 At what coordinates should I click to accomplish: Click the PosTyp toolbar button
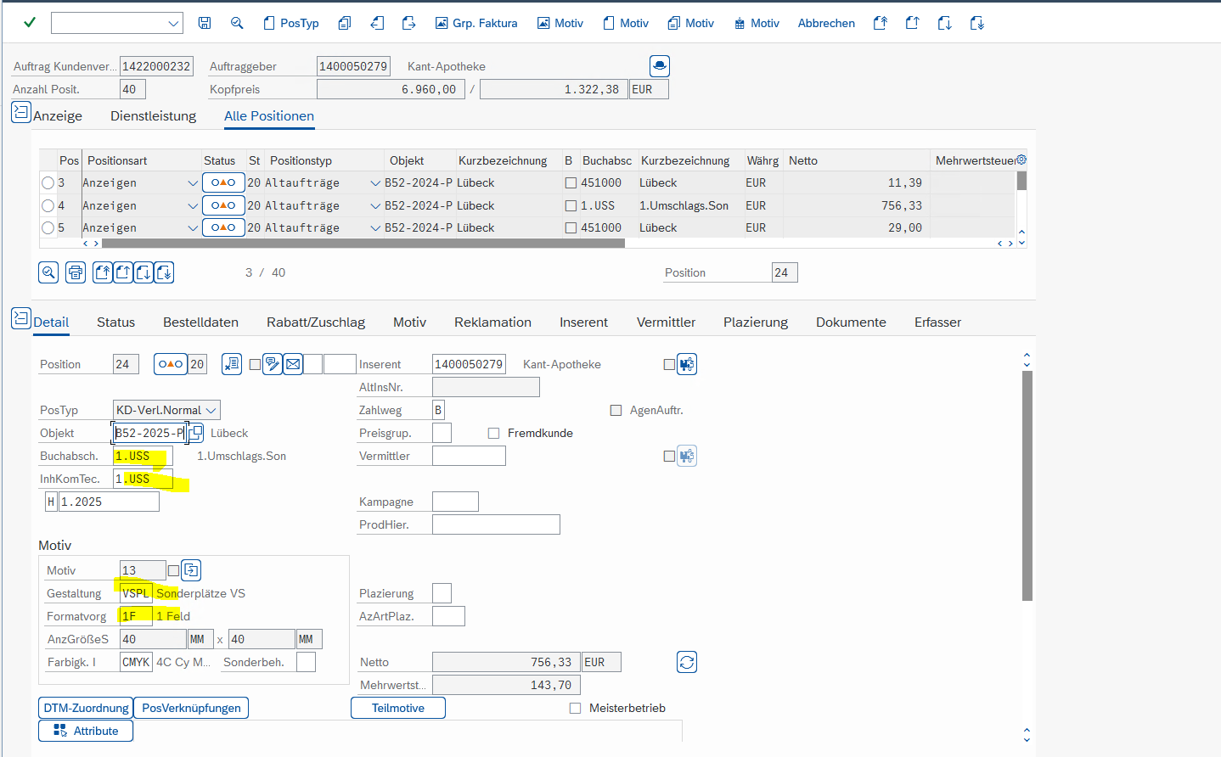click(291, 23)
